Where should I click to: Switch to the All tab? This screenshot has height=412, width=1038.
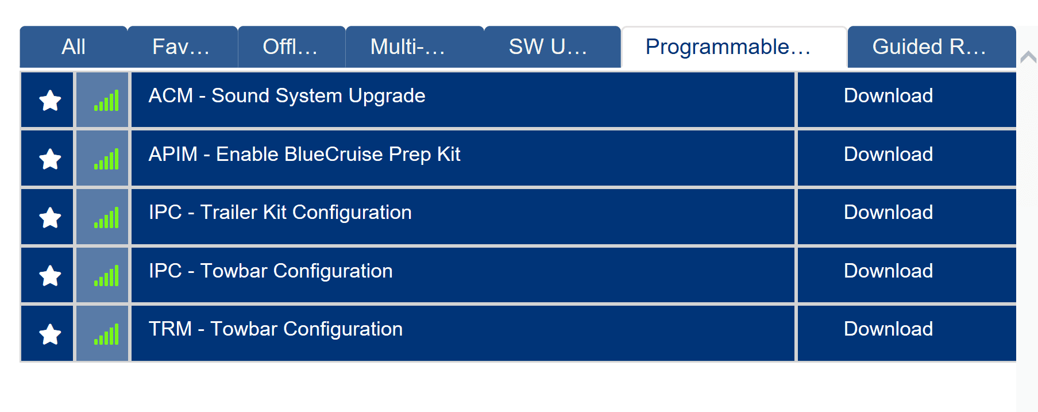click(x=74, y=47)
